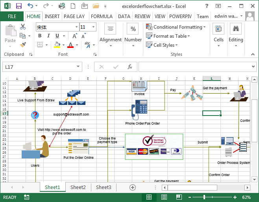Open the font size dropdown
This screenshot has width=259, height=202.
click(x=93, y=27)
